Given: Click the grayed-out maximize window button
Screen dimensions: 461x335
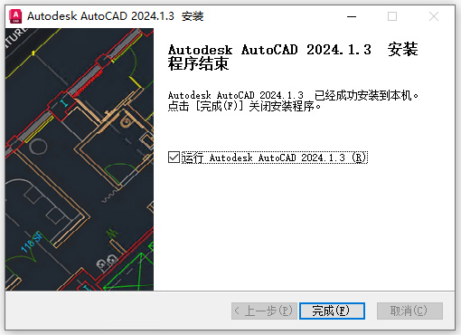Looking at the screenshot, I should pyautogui.click(x=392, y=16).
